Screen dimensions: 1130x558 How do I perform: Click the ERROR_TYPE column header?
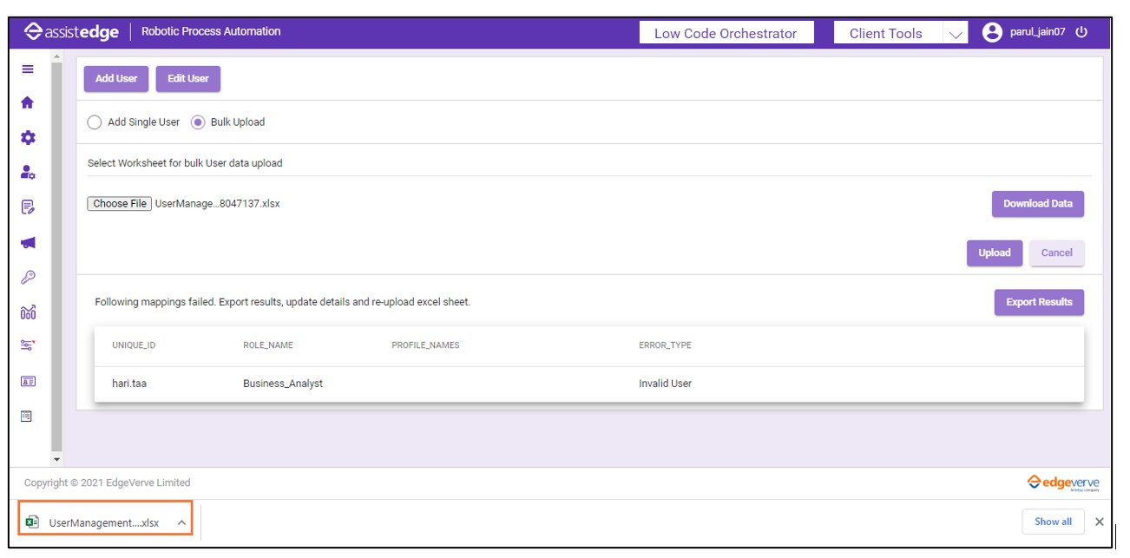click(665, 345)
